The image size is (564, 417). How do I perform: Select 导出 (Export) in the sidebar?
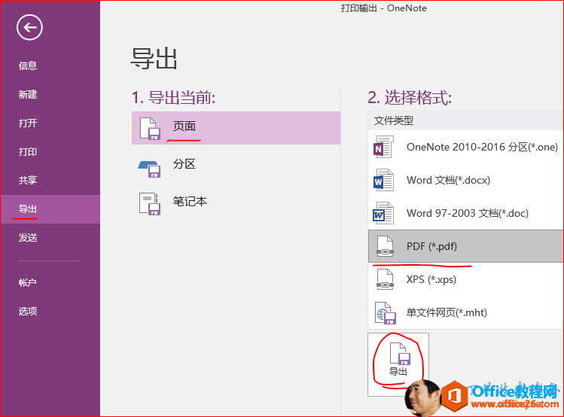(x=28, y=209)
